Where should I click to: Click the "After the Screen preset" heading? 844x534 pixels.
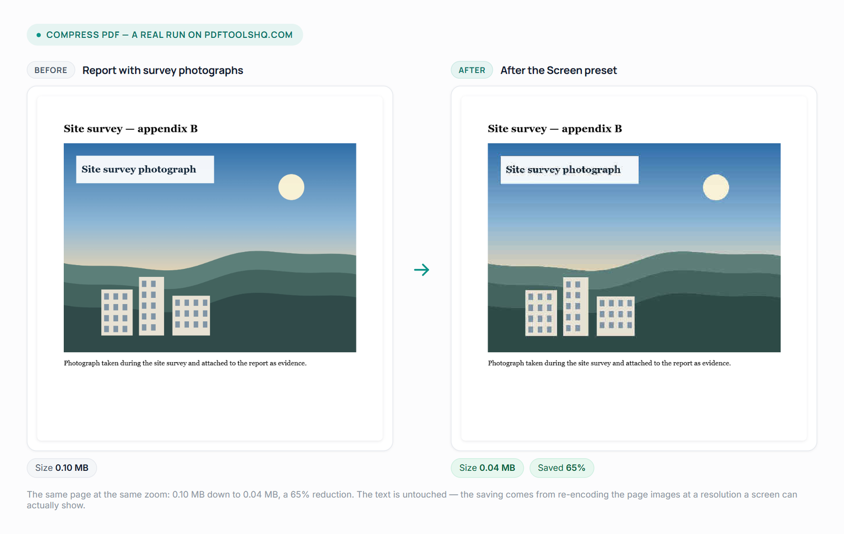click(x=559, y=70)
